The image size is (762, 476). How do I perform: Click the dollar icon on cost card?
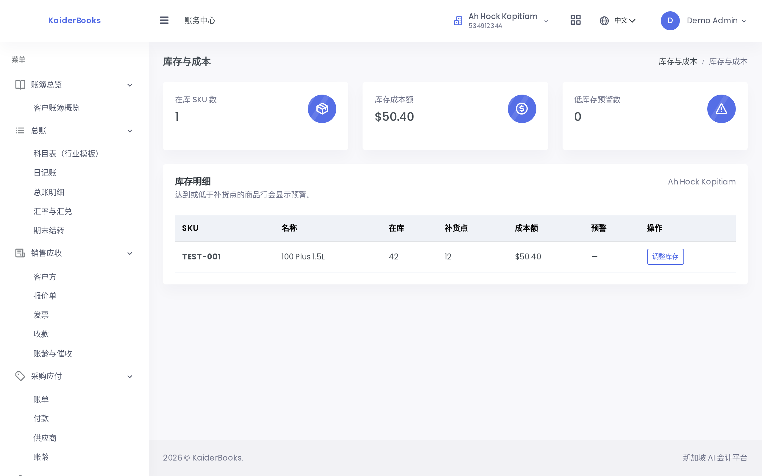coord(522,109)
